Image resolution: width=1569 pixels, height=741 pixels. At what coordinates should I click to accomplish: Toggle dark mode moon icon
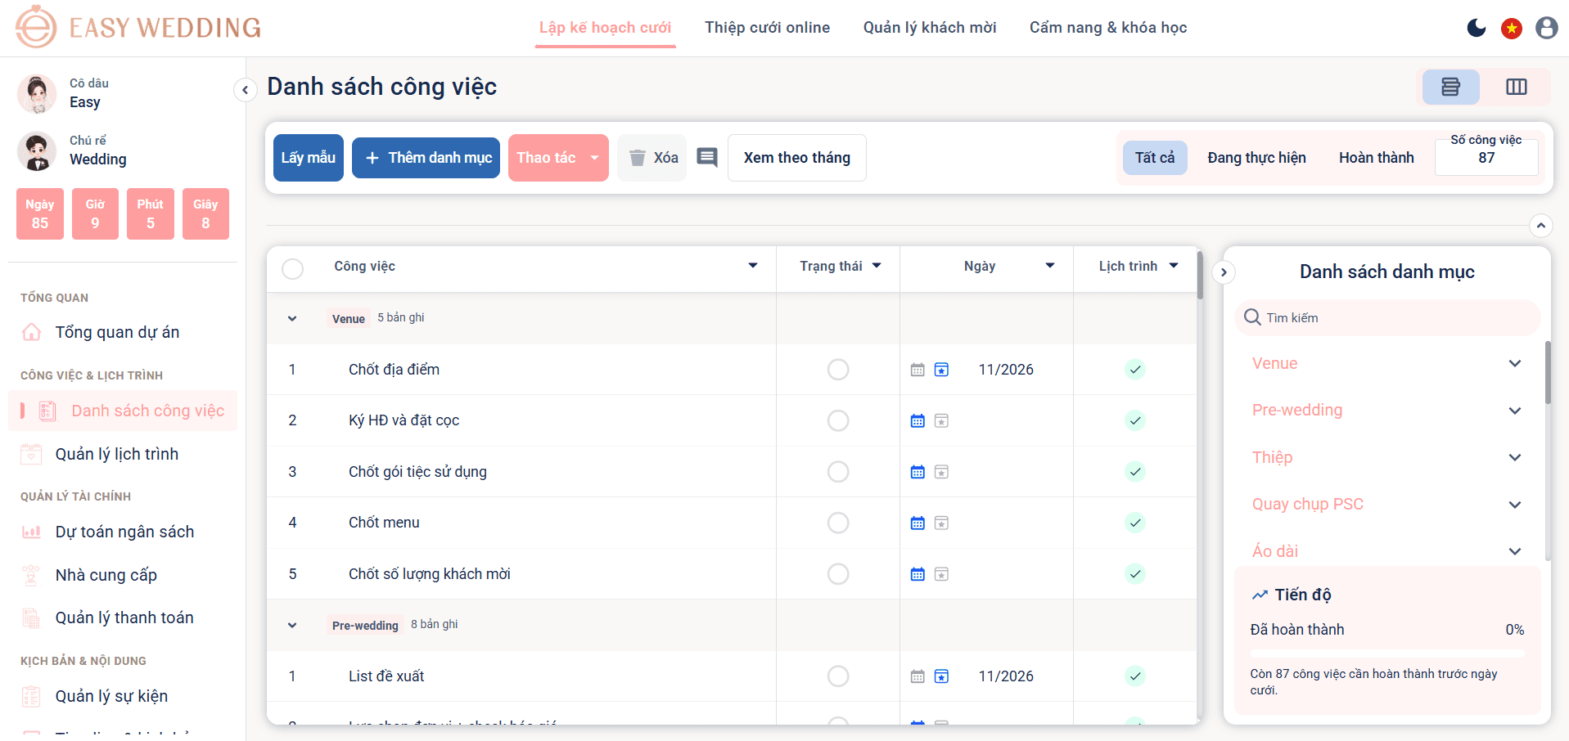tap(1477, 28)
